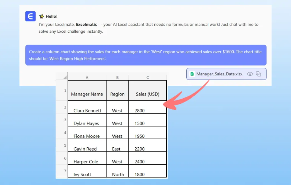Select column A header

87,78
